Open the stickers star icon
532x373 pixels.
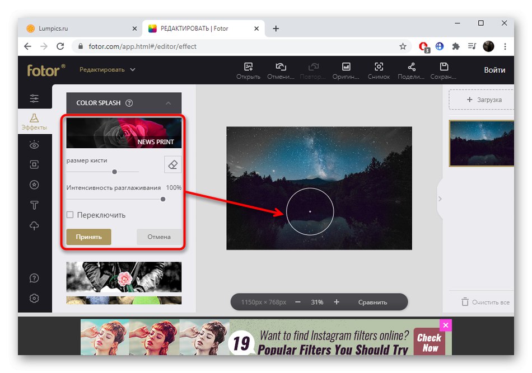point(34,185)
